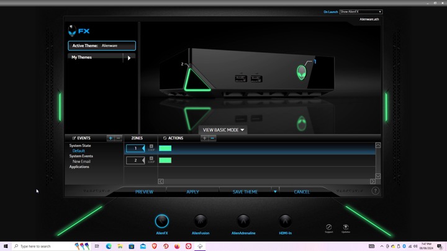This screenshot has width=447, height=251.
Task: Collapse to View Basic Mode
Action: (223, 130)
